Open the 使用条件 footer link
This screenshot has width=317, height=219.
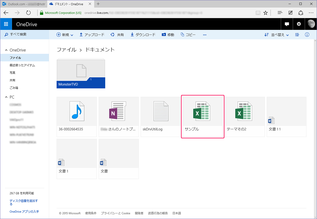click(x=91, y=213)
